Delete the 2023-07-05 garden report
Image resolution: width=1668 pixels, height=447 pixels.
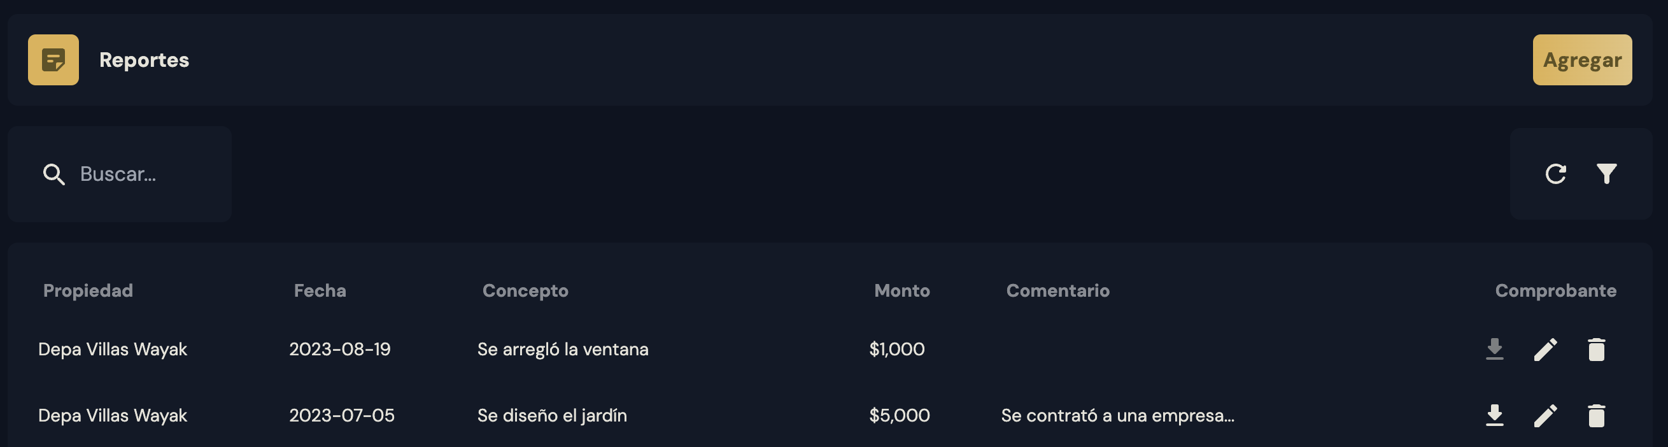click(1596, 415)
